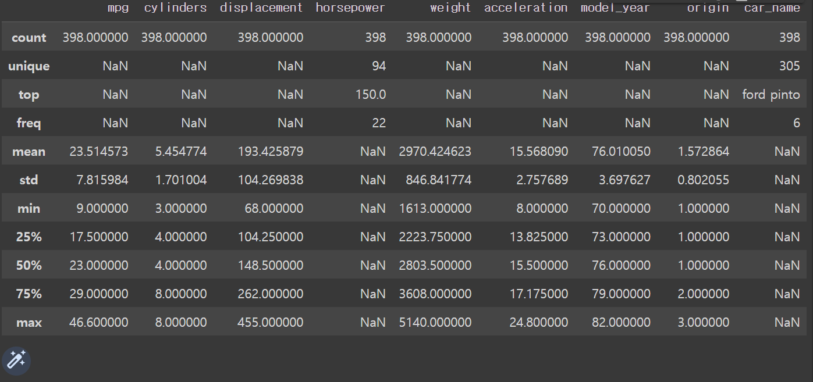Select the 75% row label
The width and height of the screenshot is (813, 382).
click(29, 294)
